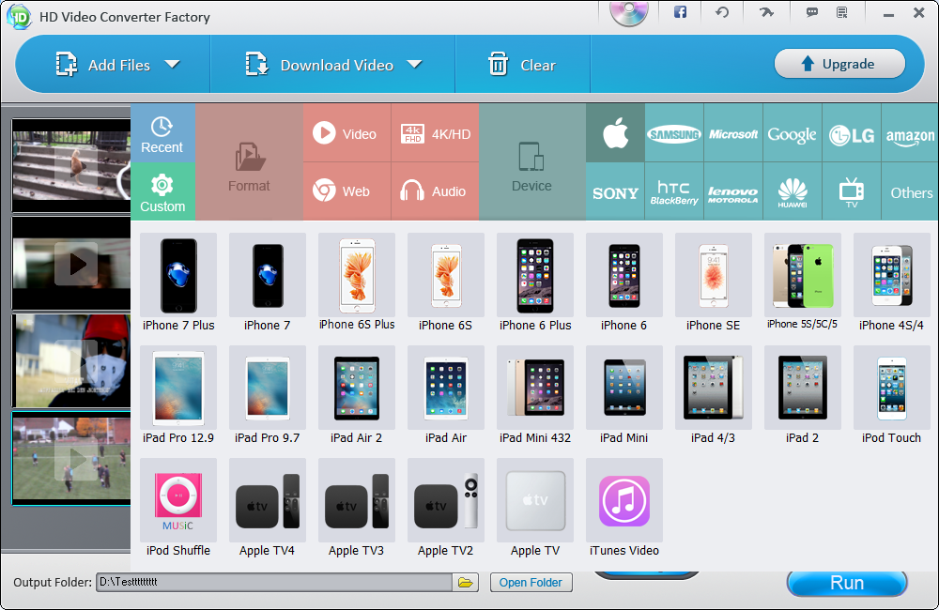The image size is (939, 610).
Task: Choose the original Apple TV preset
Action: click(x=535, y=509)
